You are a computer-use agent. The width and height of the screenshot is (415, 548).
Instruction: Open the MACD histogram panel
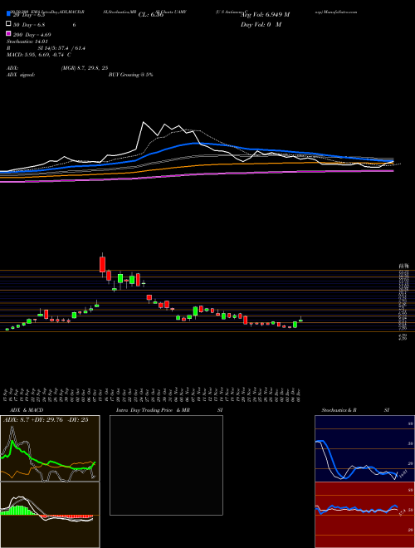pyautogui.click(x=50, y=515)
